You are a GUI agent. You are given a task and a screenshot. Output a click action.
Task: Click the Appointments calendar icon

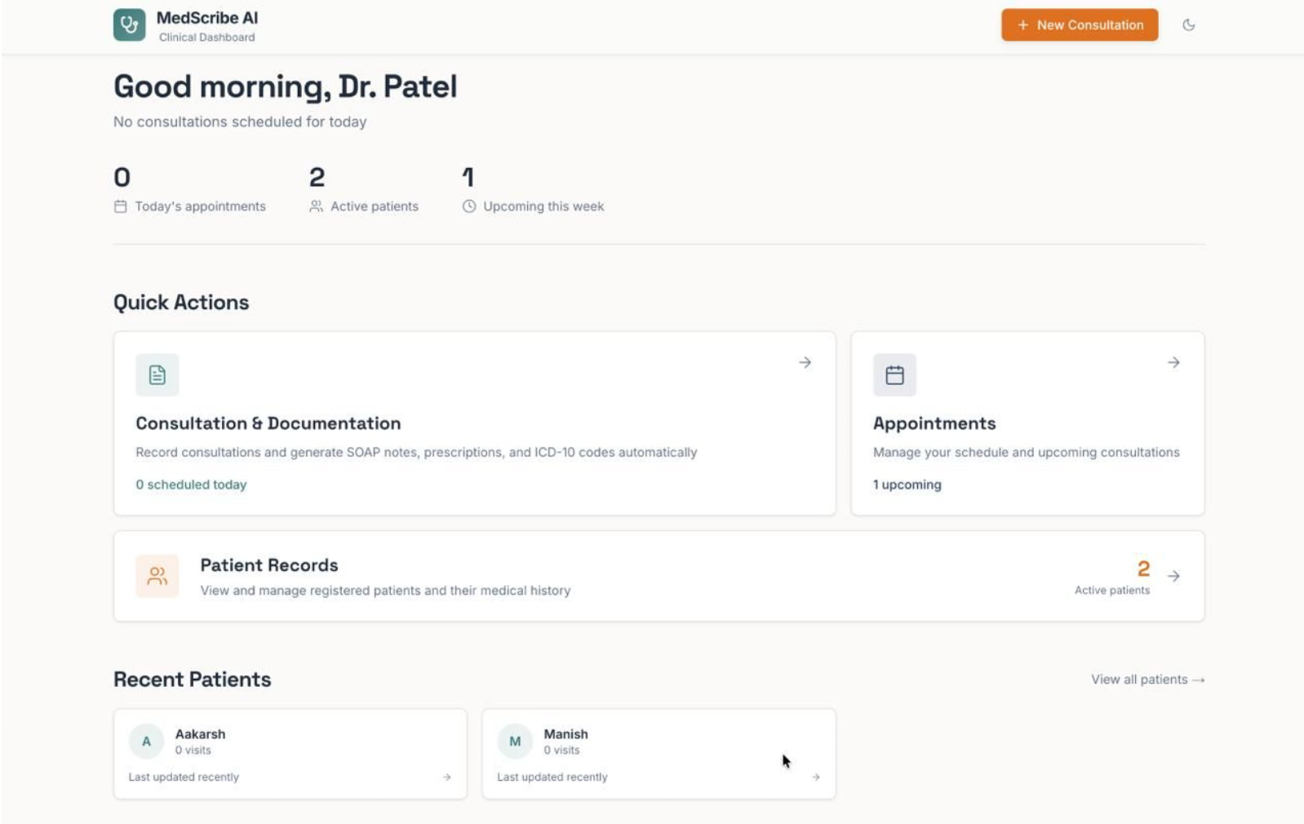pos(894,375)
